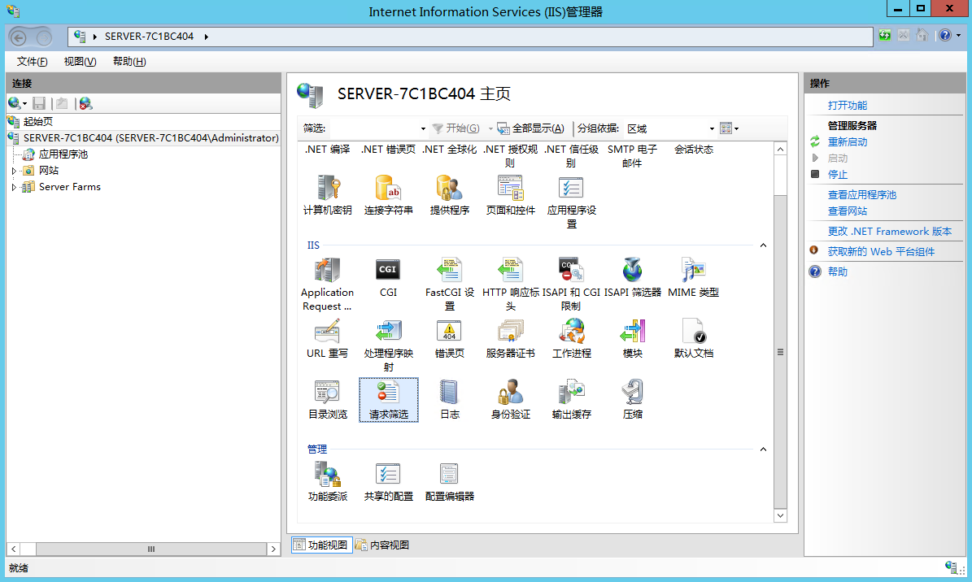The width and height of the screenshot is (972, 582).
Task: Switch to the 内容视图 tab
Action: (x=382, y=545)
